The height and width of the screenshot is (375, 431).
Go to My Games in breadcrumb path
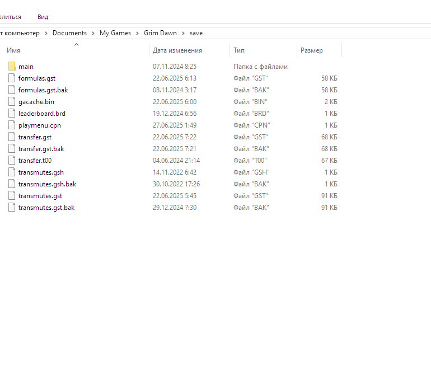115,33
